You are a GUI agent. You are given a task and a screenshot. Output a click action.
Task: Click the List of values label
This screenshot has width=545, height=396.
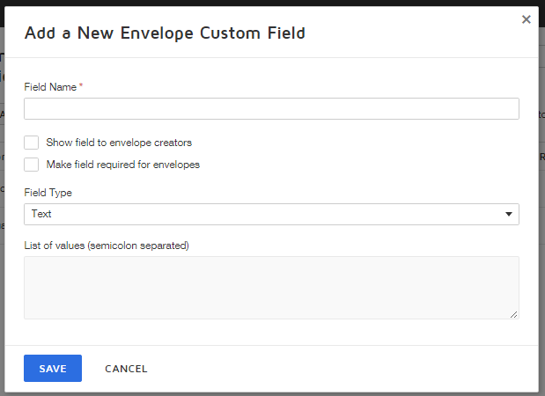[107, 245]
